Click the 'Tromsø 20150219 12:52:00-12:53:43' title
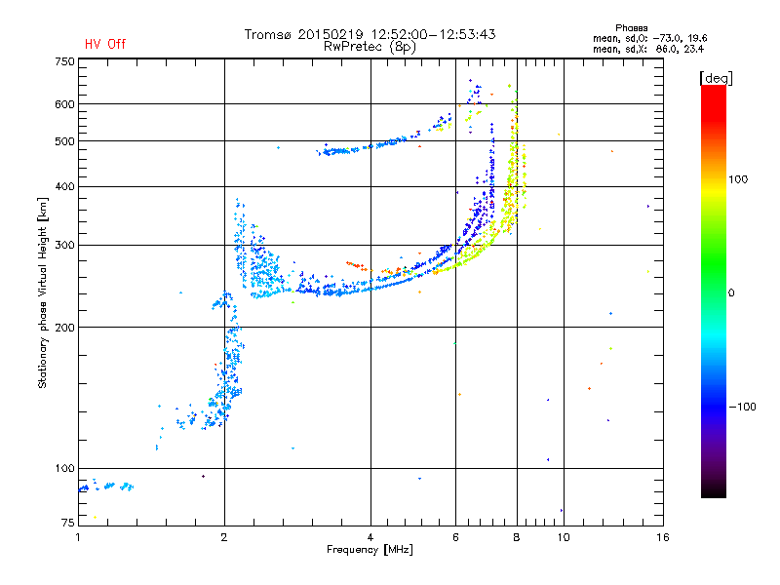Image resolution: width=780 pixels, height=585 pixels. pyautogui.click(x=370, y=34)
